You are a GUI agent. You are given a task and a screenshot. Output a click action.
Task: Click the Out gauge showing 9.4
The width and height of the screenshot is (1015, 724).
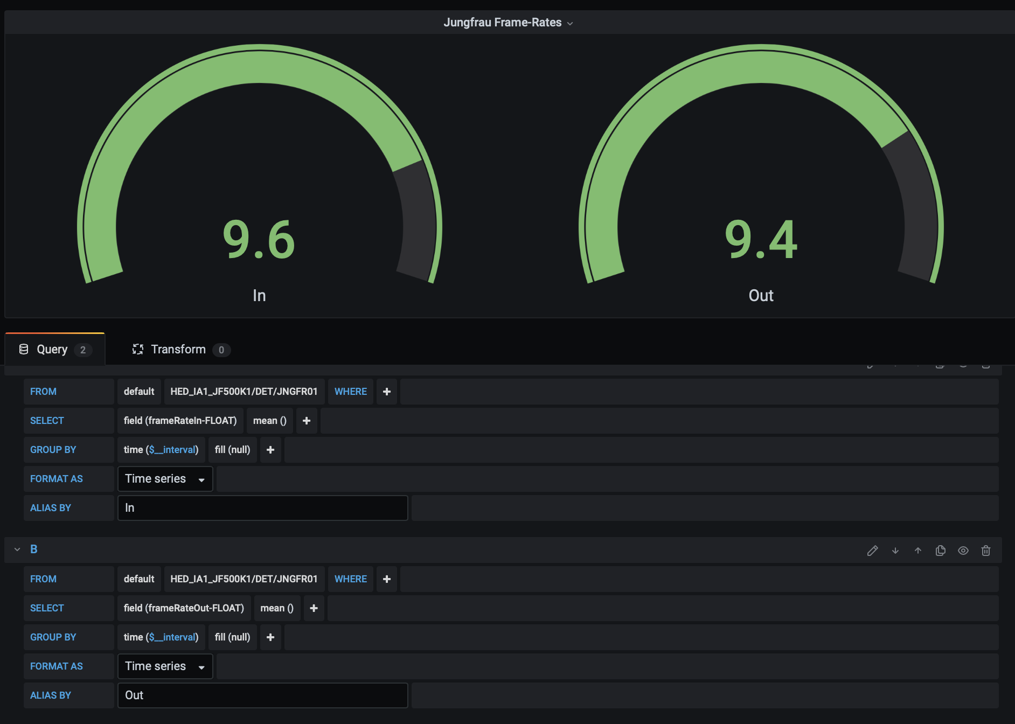761,164
